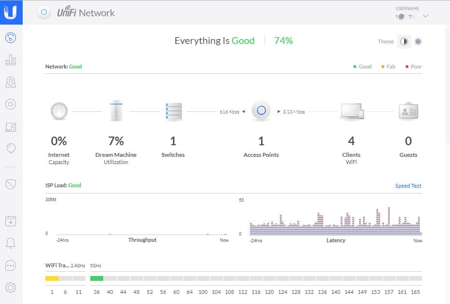Click the Ubiquiti logo in top-left corner

11,12
